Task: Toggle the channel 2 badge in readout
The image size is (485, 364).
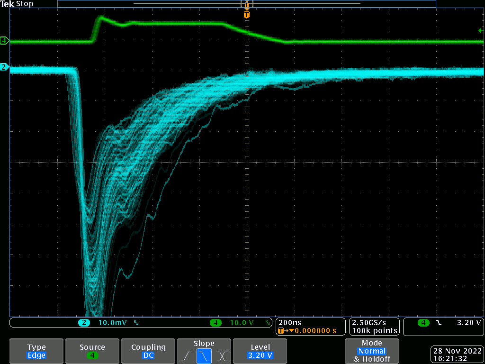Action: pos(84,323)
